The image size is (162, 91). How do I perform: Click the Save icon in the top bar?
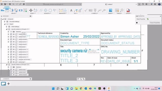point(10,4)
